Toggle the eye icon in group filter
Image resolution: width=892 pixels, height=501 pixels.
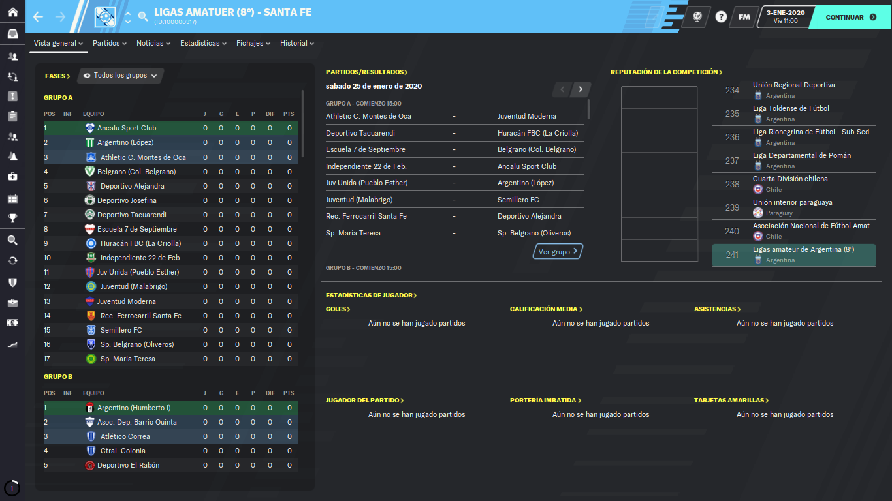pyautogui.click(x=87, y=76)
